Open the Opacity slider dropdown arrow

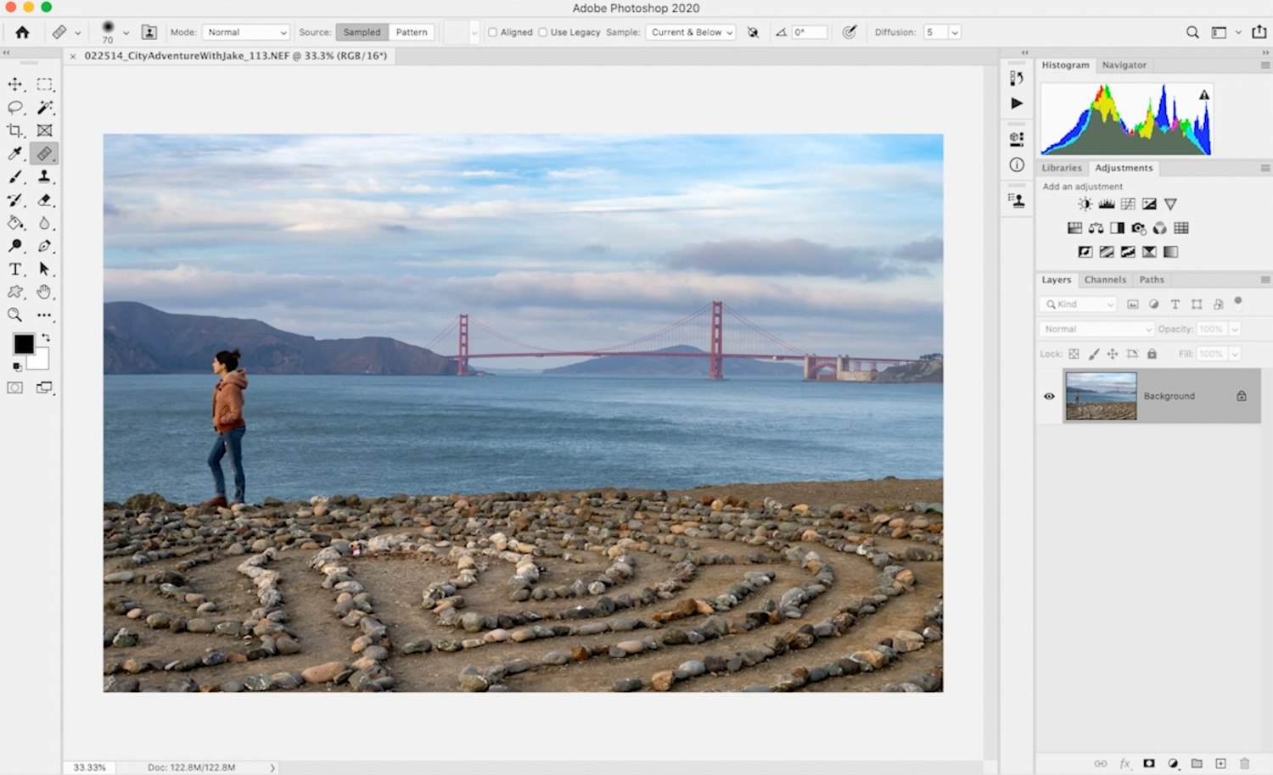[x=1235, y=329]
